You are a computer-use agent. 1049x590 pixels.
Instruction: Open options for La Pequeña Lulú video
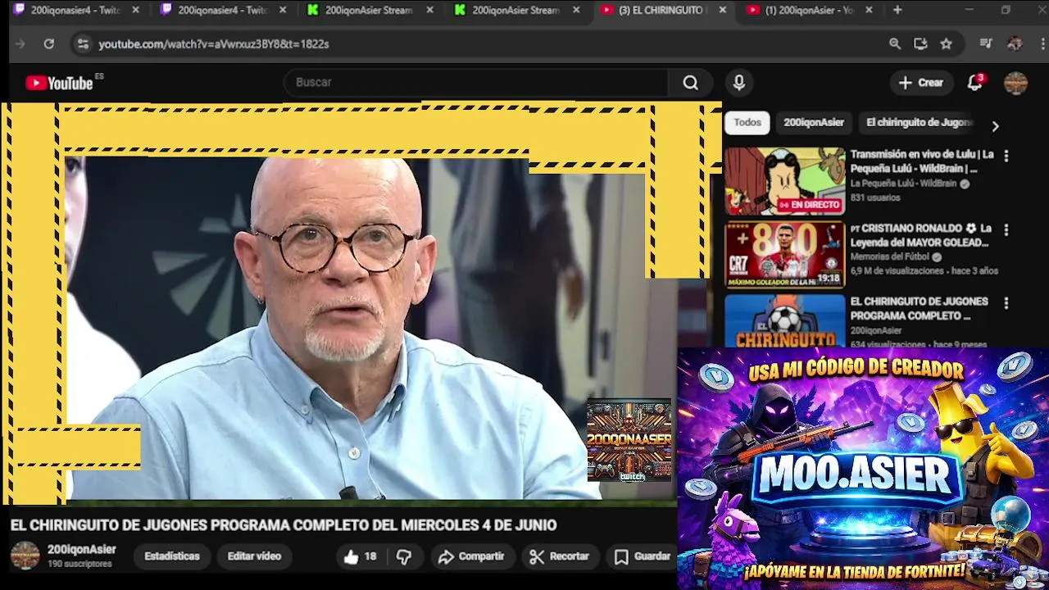(x=1006, y=156)
